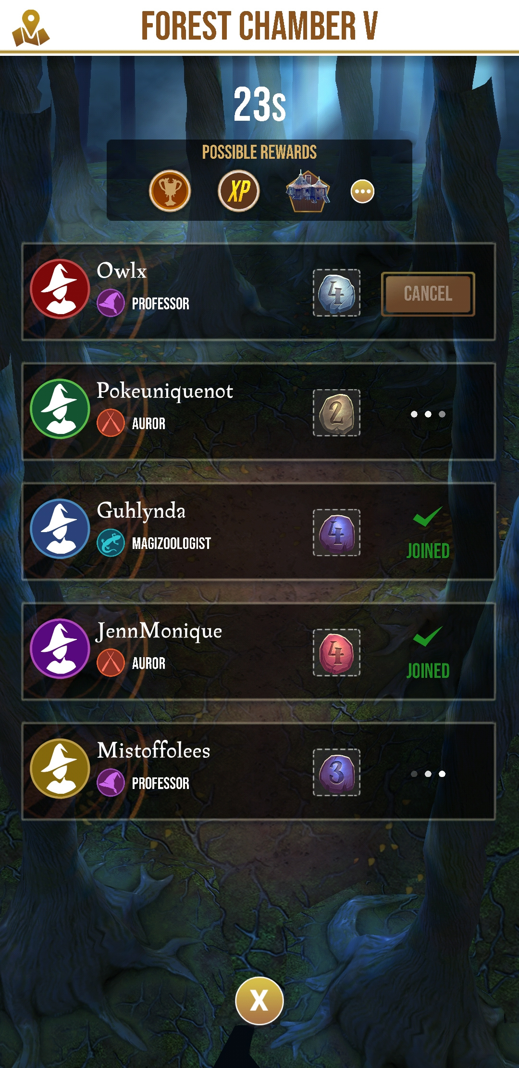Image resolution: width=519 pixels, height=1068 pixels.
Task: Tap JennMonique's Joined checkmark
Action: pyautogui.click(x=428, y=637)
